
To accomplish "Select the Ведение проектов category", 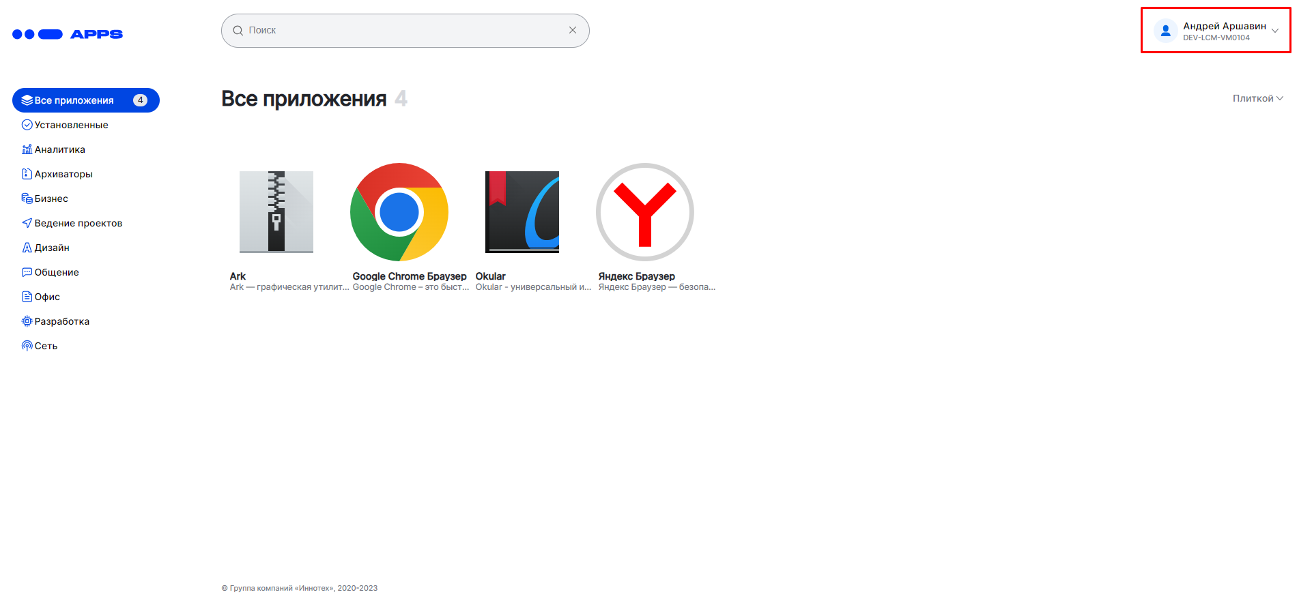I will point(78,223).
